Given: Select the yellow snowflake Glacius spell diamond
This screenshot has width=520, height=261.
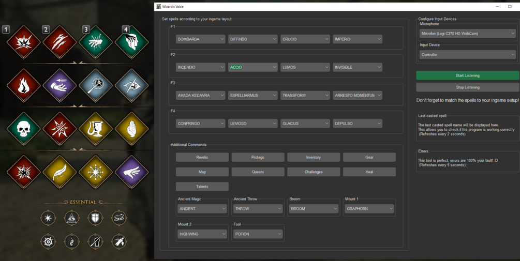Looking at the screenshot, I should [96, 172].
